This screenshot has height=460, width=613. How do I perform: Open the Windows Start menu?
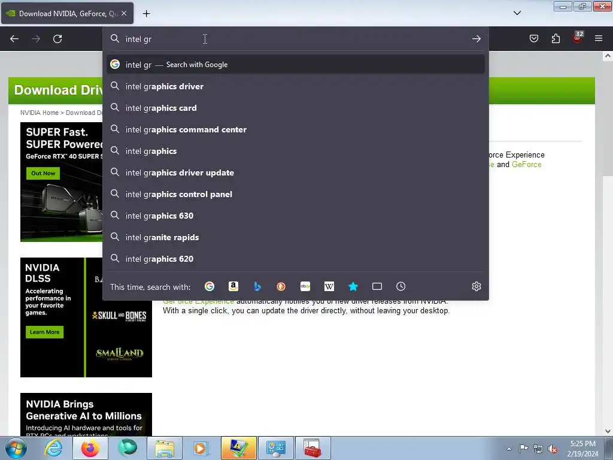pyautogui.click(x=16, y=448)
